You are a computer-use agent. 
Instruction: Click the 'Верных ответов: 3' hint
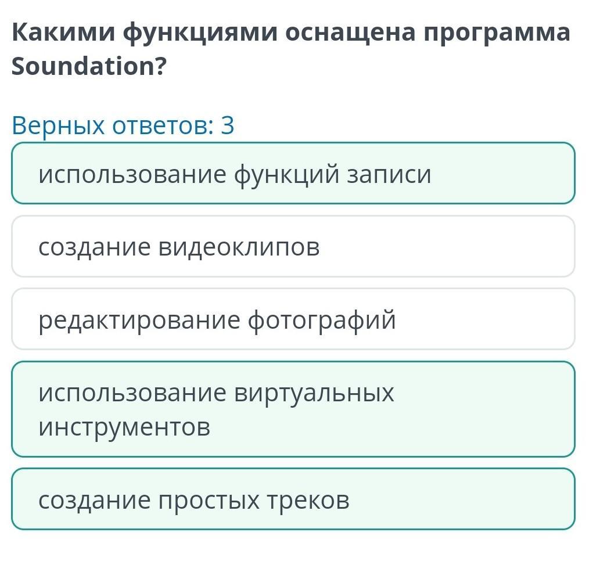point(123,125)
